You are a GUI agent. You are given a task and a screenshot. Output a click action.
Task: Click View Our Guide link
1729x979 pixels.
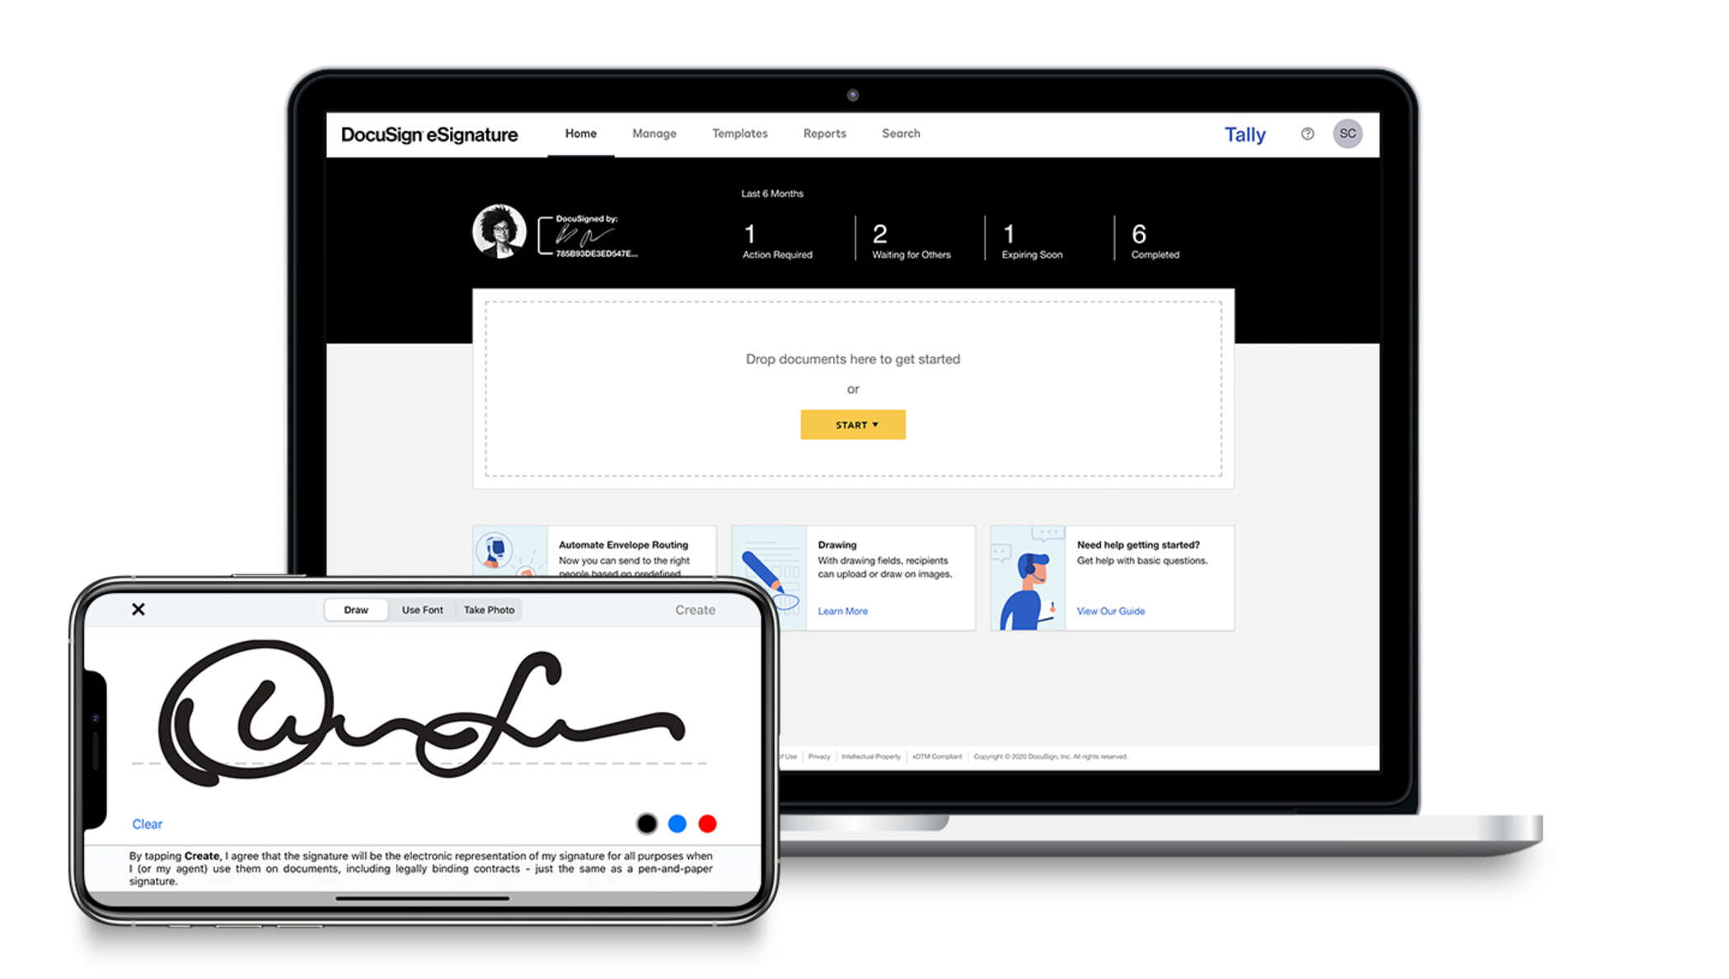point(1109,610)
